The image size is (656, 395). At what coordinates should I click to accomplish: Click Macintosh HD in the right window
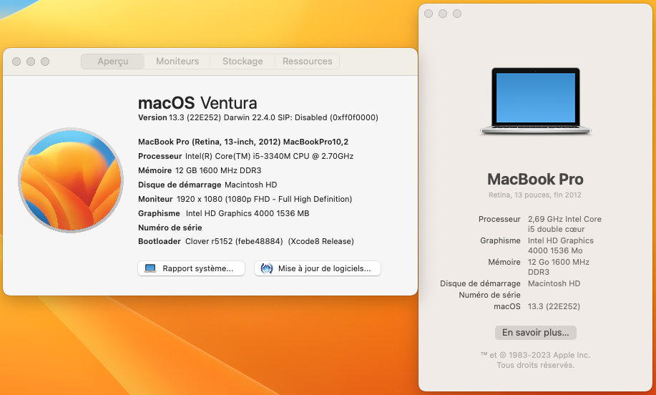click(x=554, y=283)
